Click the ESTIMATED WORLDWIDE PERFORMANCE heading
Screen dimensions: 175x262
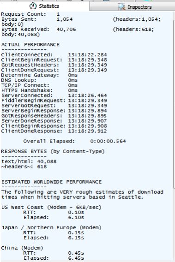[51, 182]
